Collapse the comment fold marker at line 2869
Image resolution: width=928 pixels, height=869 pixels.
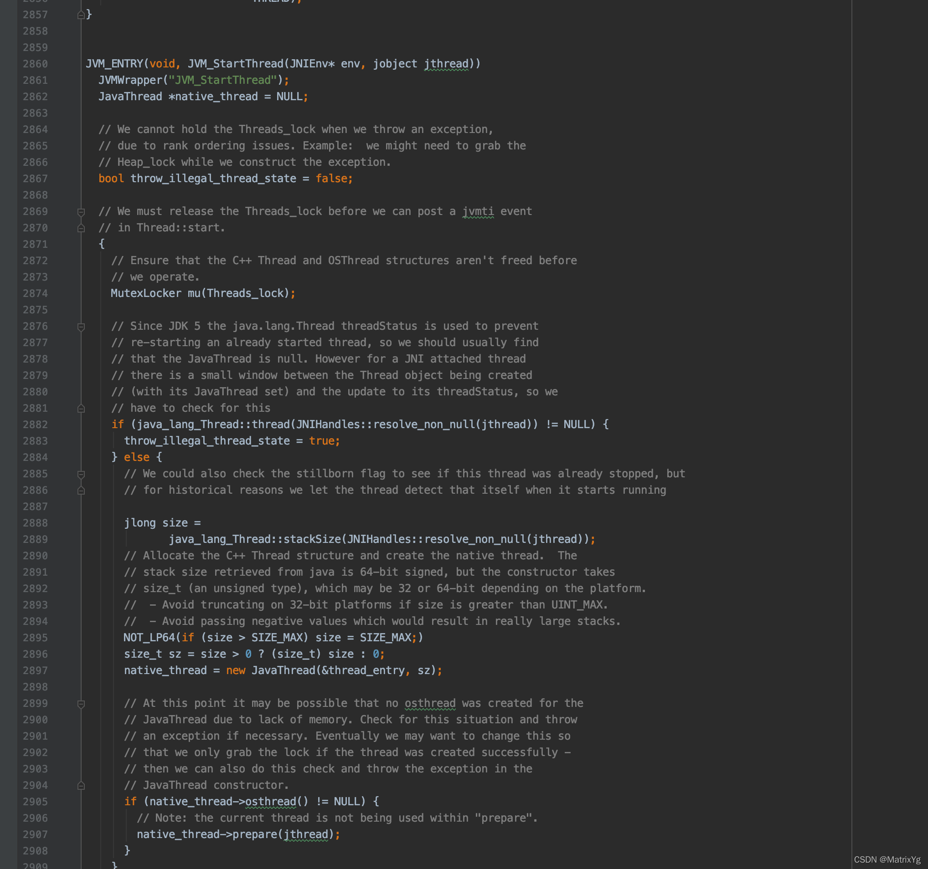pyautogui.click(x=81, y=212)
